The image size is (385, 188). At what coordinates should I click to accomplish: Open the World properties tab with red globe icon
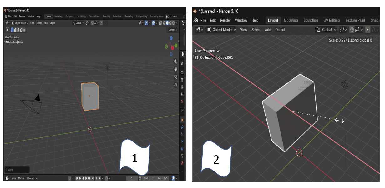(x=182, y=101)
